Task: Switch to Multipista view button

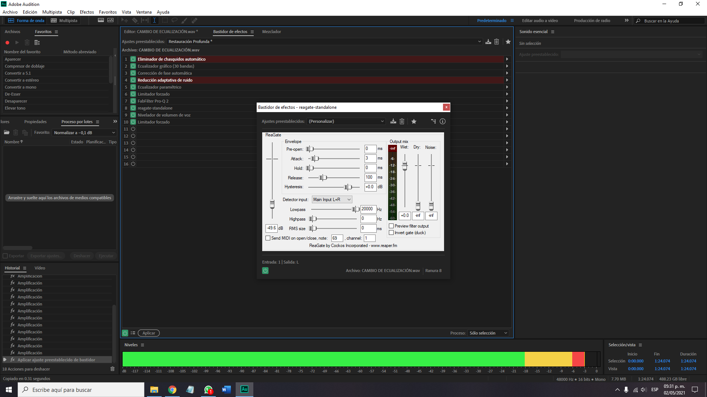Action: click(x=64, y=21)
